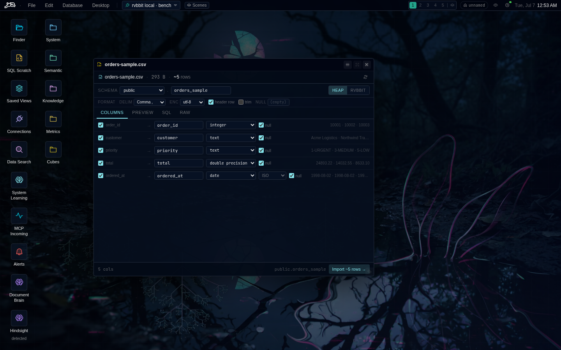This screenshot has height=350, width=561.
Task: Open the customer column type dropdown
Action: (x=231, y=138)
